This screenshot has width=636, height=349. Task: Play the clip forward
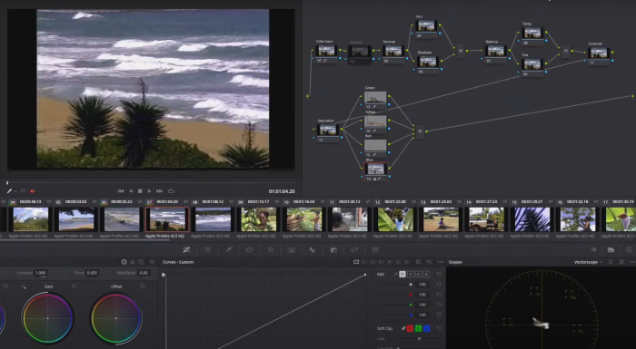pyautogui.click(x=149, y=191)
